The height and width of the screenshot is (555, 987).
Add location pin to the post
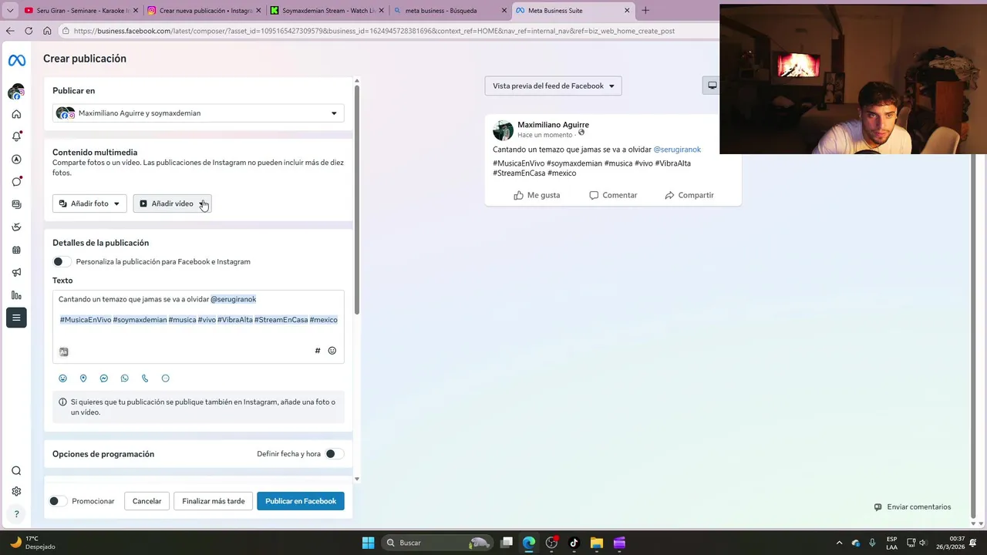[83, 378]
